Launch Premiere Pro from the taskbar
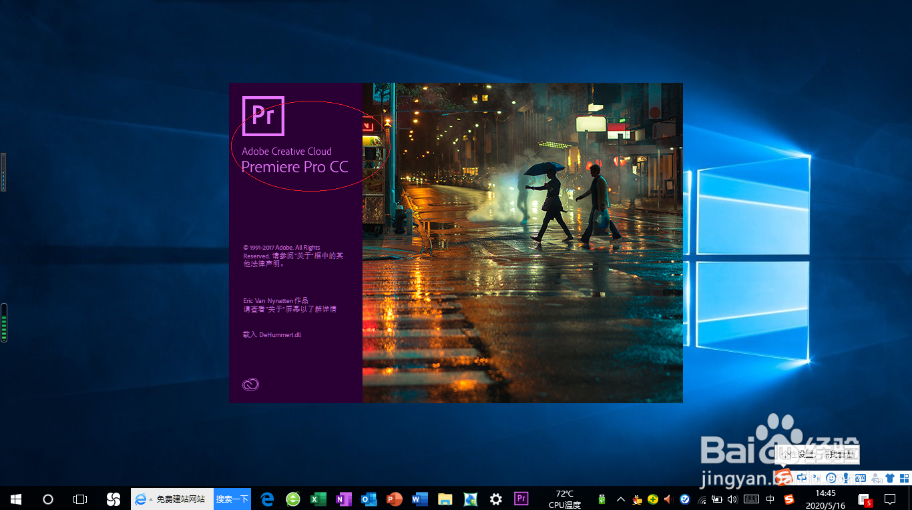This screenshot has height=510, width=912. click(521, 499)
